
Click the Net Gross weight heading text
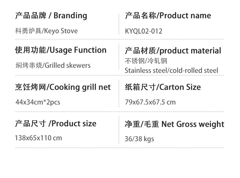(193, 124)
